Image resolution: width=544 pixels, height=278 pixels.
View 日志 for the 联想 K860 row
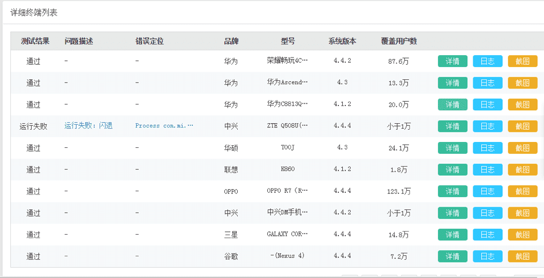coord(487,170)
